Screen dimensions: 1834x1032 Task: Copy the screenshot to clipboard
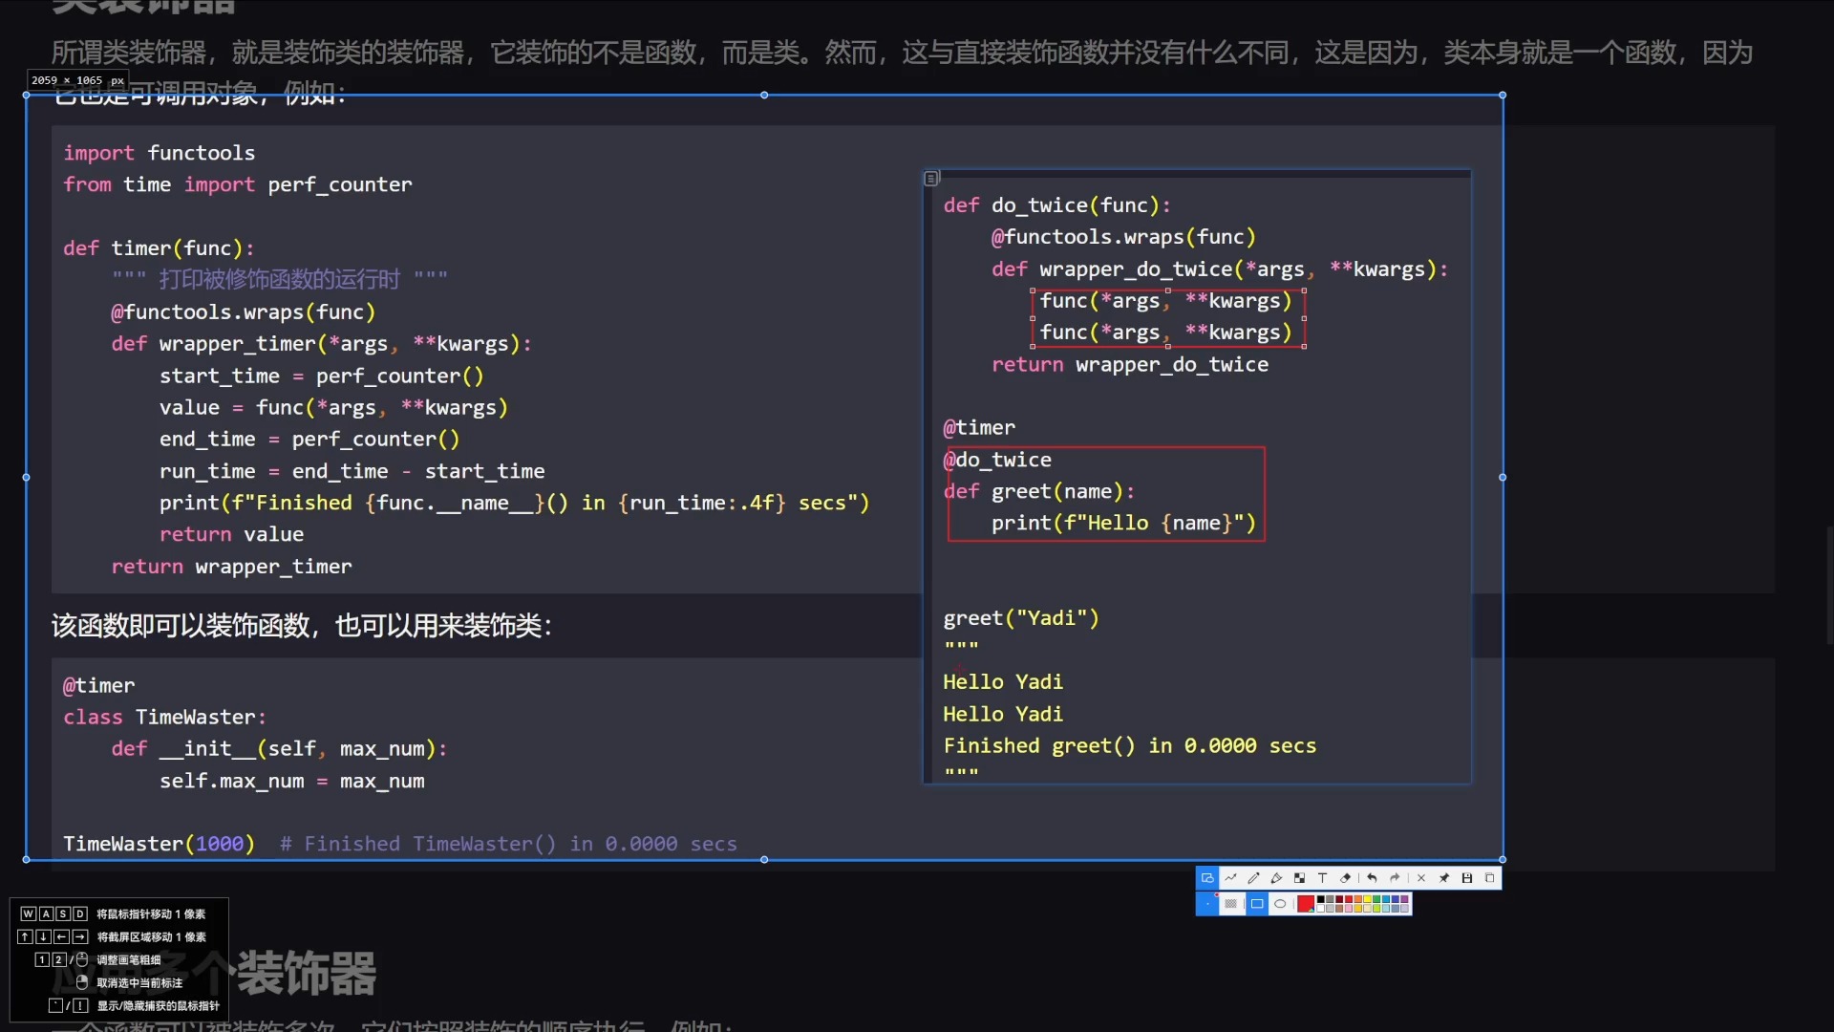[x=1489, y=877]
